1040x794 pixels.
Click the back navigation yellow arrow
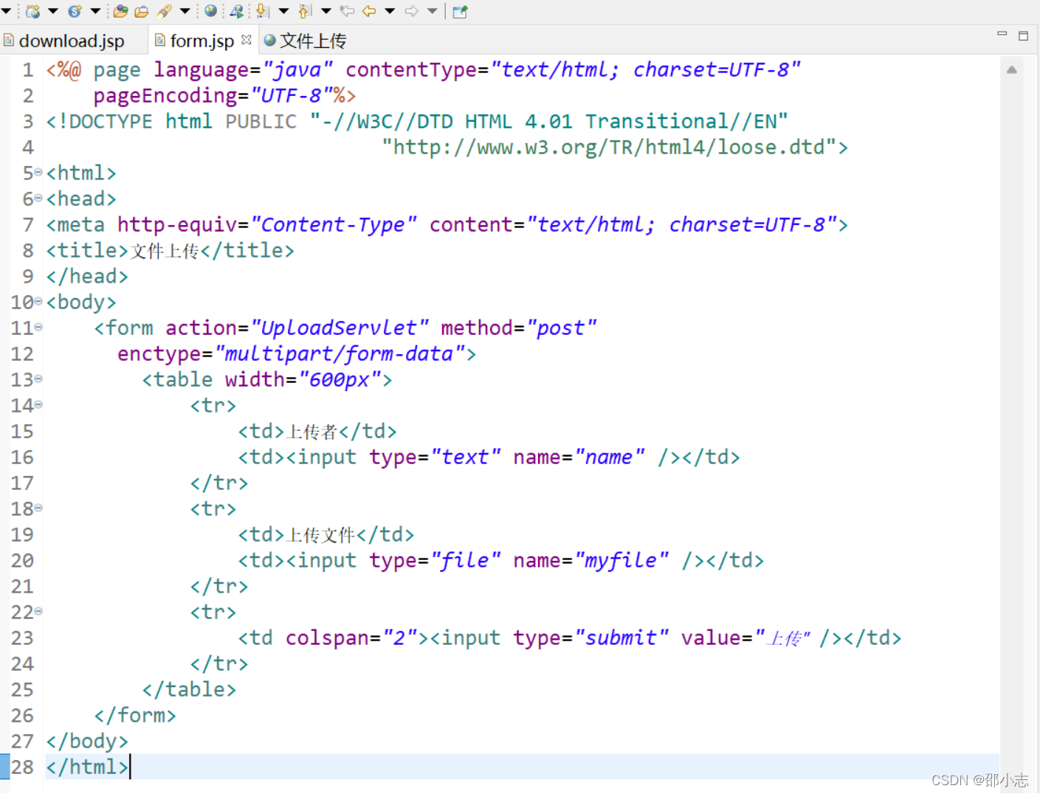(x=369, y=11)
